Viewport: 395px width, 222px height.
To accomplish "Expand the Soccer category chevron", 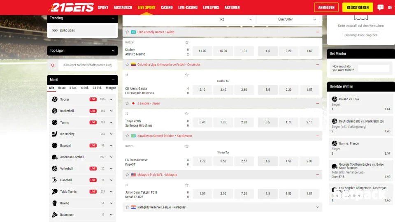I will coord(111,99).
